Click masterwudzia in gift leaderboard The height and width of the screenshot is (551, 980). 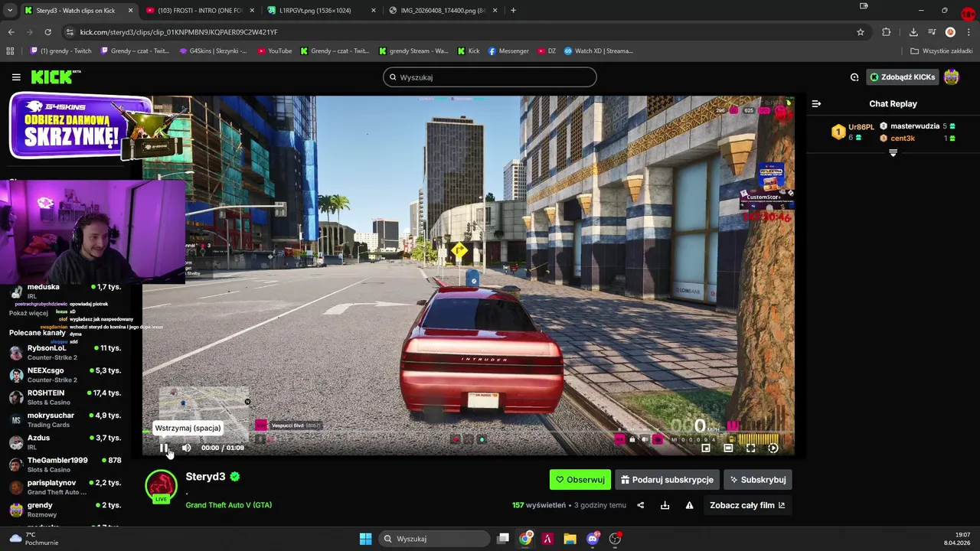click(x=915, y=126)
